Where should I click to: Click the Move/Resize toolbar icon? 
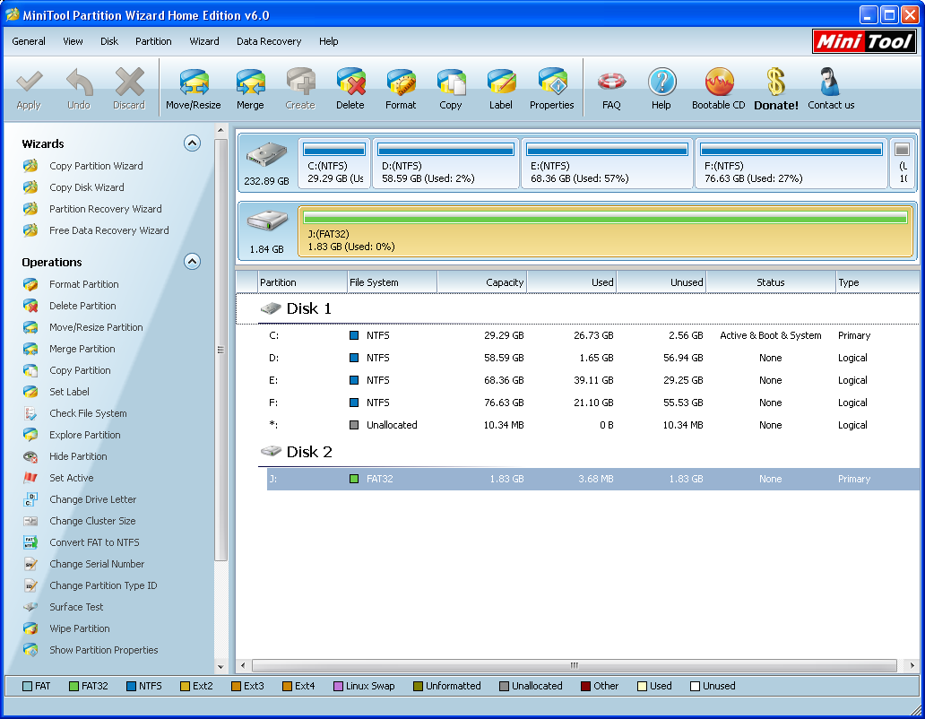(x=193, y=88)
